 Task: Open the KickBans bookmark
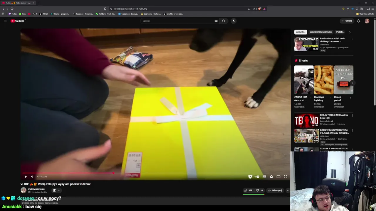pyautogui.click(x=105, y=14)
